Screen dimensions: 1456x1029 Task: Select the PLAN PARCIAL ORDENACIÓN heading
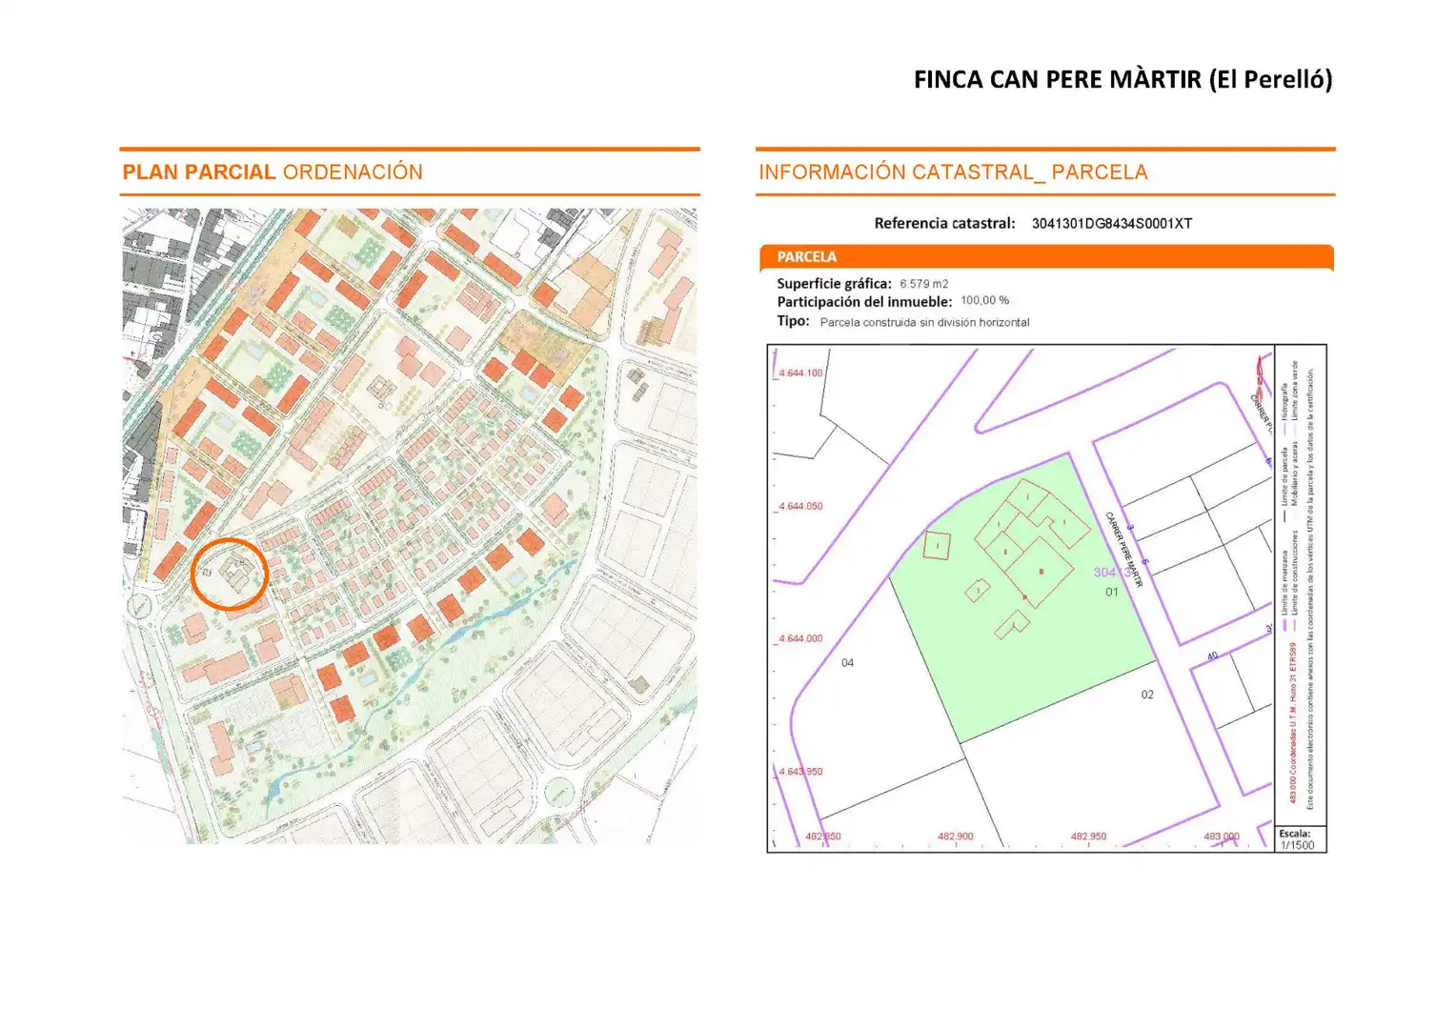[273, 172]
